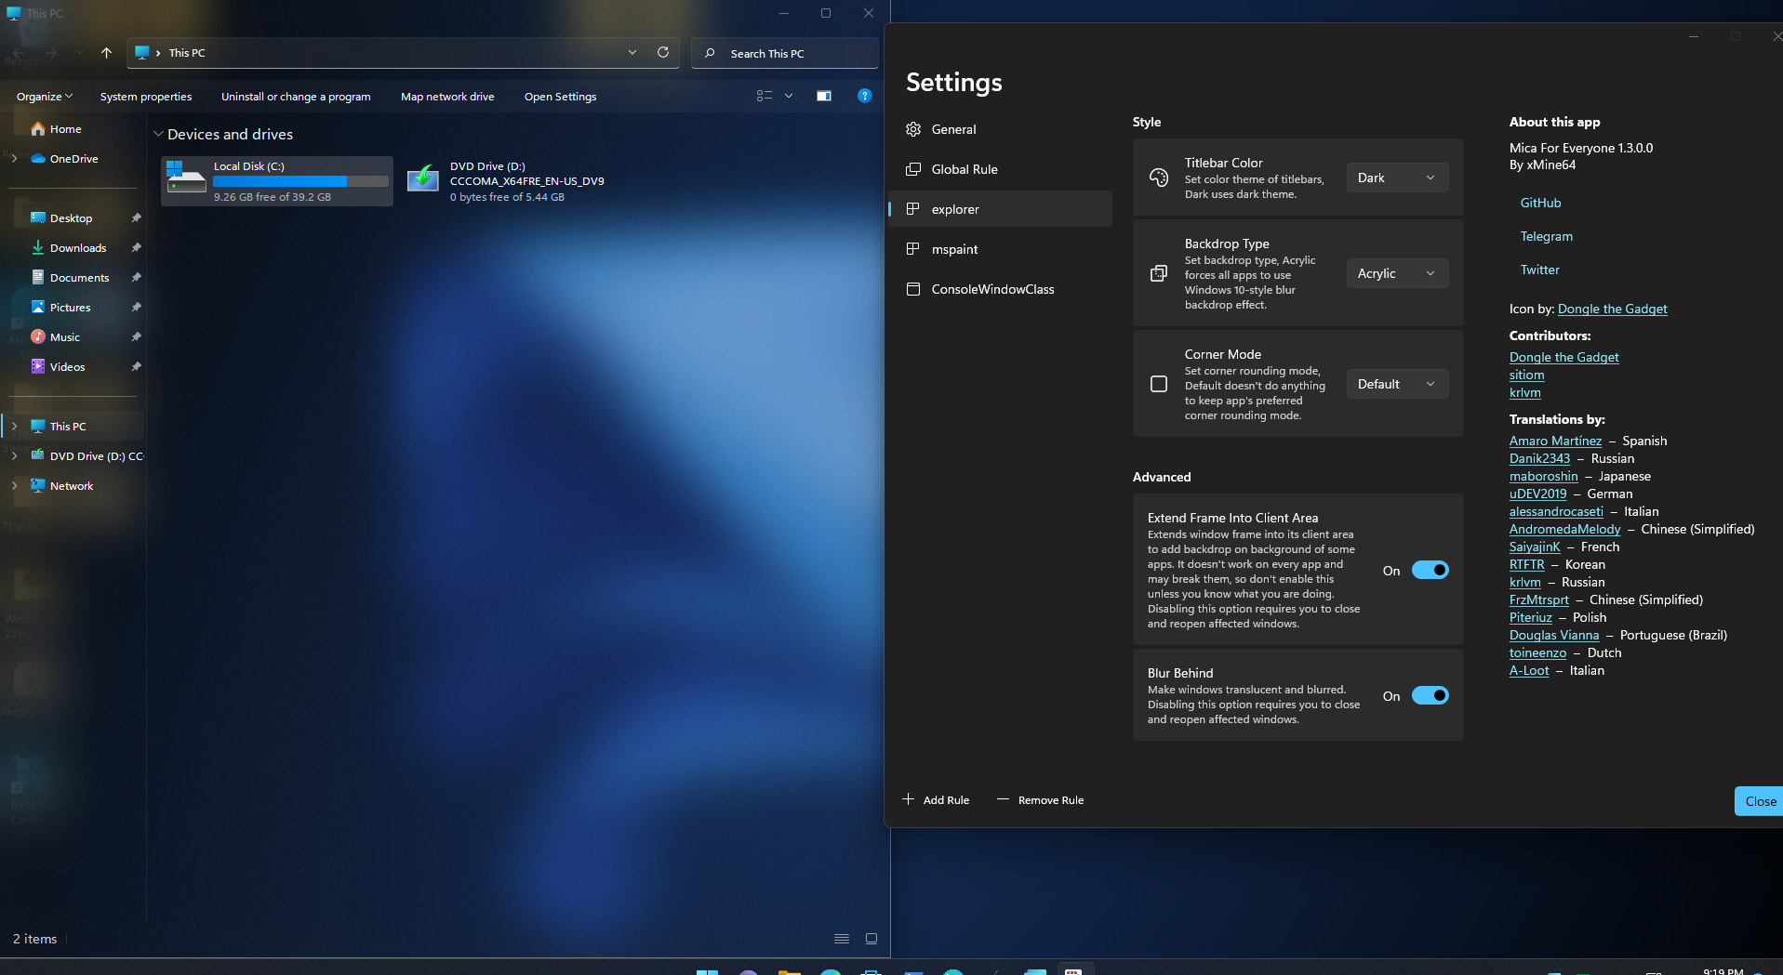This screenshot has width=1783, height=975.
Task: Click the Backdrop Type icon
Action: pos(1158,272)
